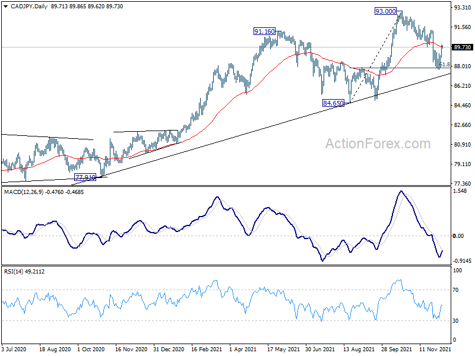The height and width of the screenshot is (356, 475).
Task: Click the 0.00 MACD zero level label
Action: [x=458, y=236]
